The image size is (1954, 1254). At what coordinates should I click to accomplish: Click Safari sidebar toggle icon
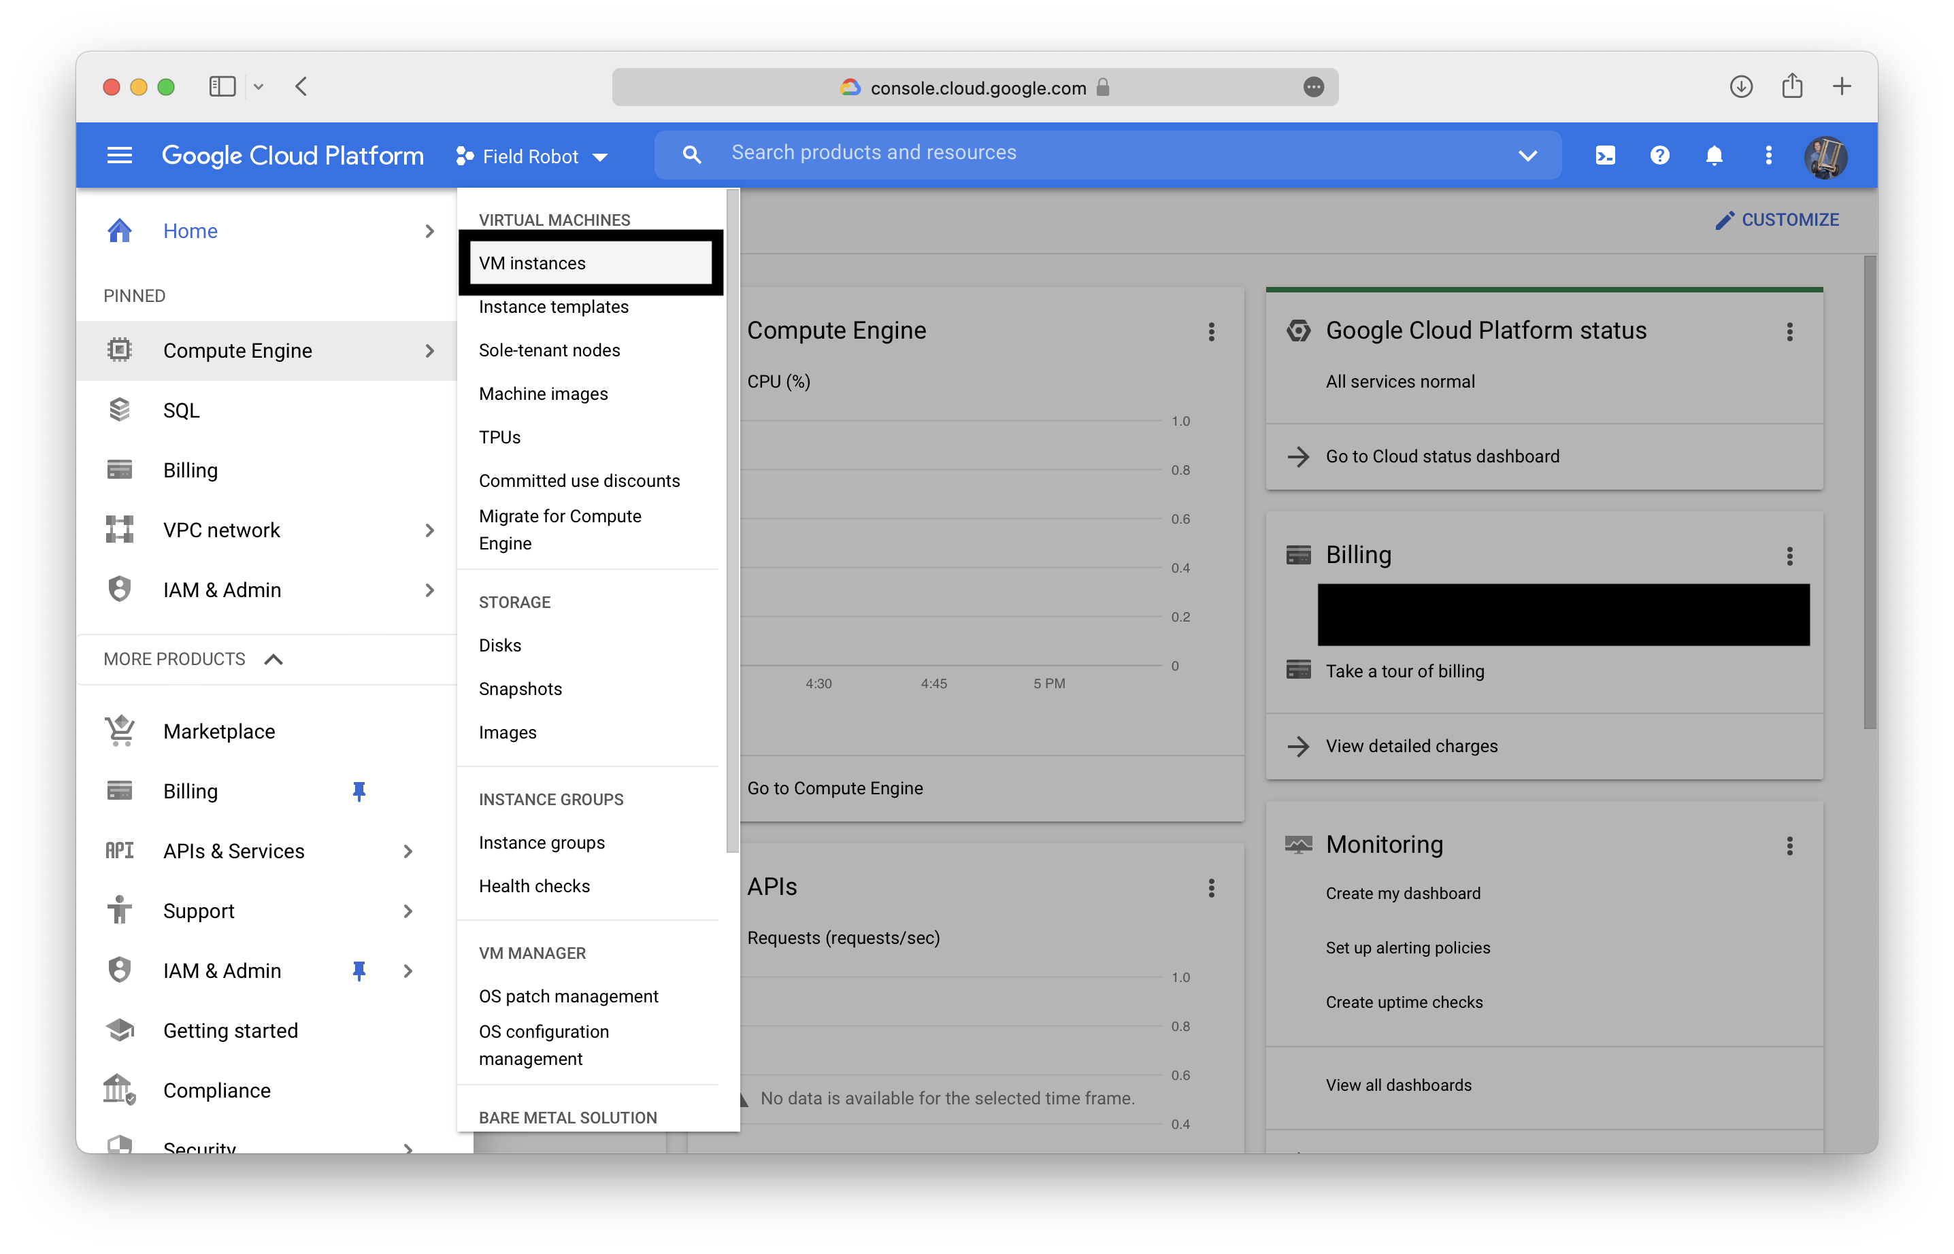click(x=222, y=86)
